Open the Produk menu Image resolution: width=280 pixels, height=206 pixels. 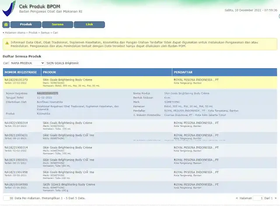point(26,24)
